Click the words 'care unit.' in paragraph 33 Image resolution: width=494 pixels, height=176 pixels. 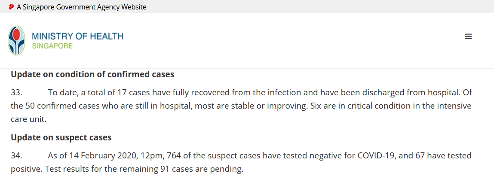[29, 120]
